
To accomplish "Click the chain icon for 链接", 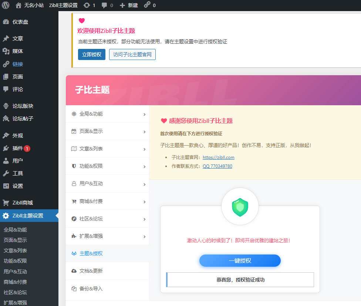I will [6, 64].
